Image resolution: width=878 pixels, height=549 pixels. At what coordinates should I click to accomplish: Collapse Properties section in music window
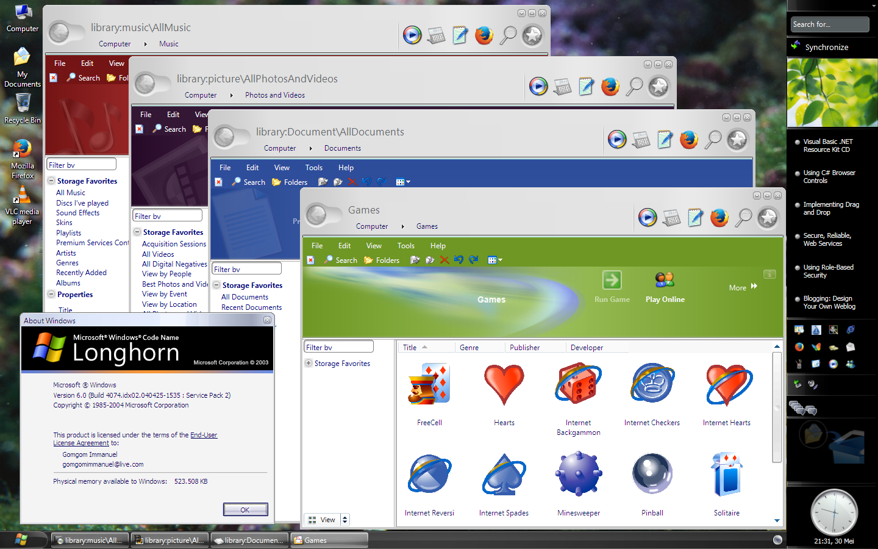pos(51,294)
